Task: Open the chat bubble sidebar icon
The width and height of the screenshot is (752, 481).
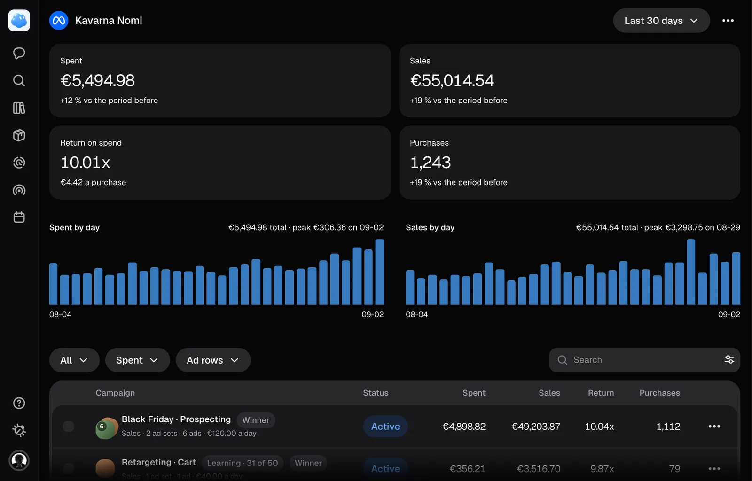Action: 19,53
